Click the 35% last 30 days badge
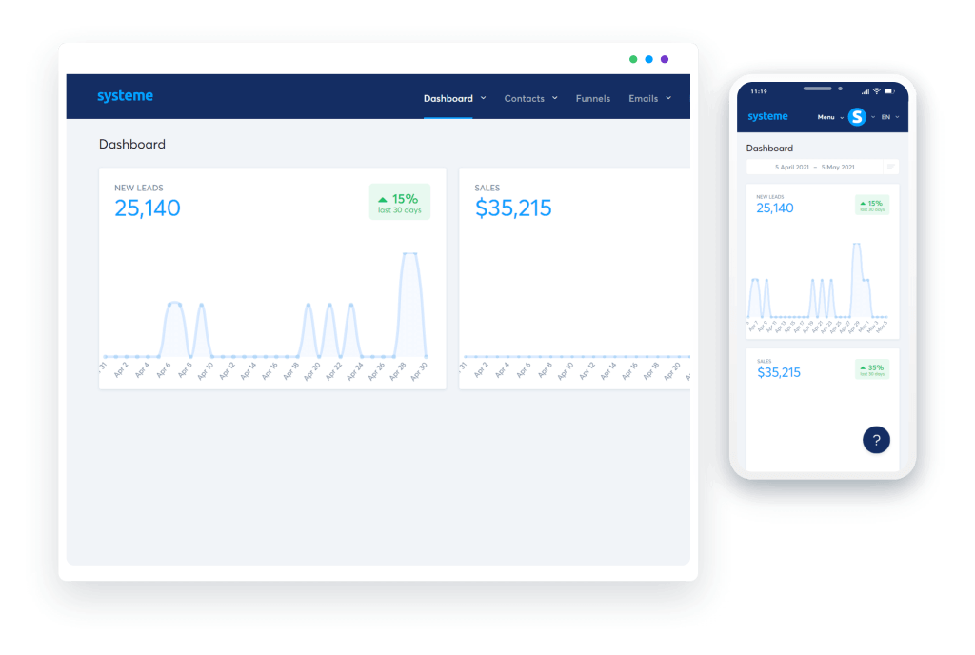Image resolution: width=975 pixels, height=655 pixels. [x=871, y=369]
